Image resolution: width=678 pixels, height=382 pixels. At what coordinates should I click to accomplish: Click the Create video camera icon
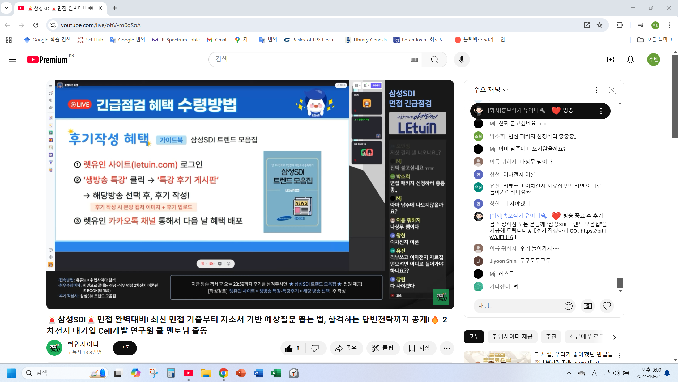pos(611,60)
